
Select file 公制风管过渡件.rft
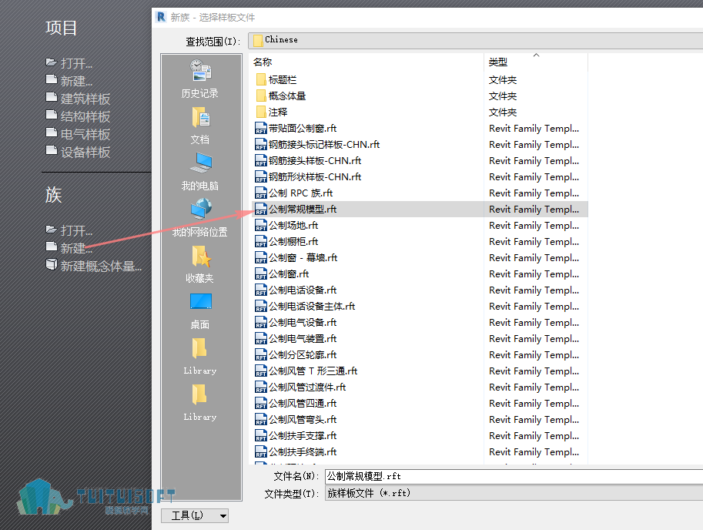point(300,387)
